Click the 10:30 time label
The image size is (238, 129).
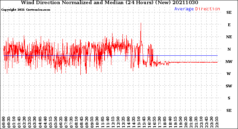(97, 122)
